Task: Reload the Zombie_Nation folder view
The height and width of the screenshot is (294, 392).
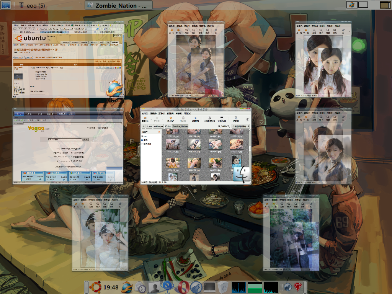Action: 195,119
